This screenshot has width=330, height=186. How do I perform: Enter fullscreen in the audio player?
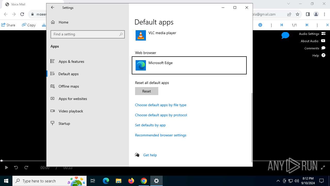tap(323, 168)
